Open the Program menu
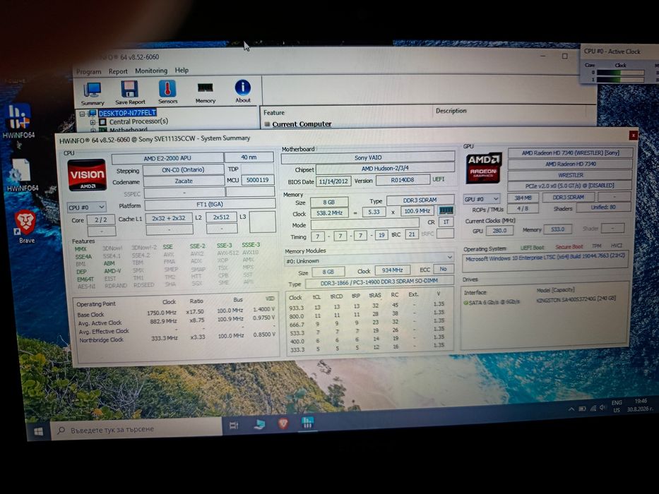 89,72
